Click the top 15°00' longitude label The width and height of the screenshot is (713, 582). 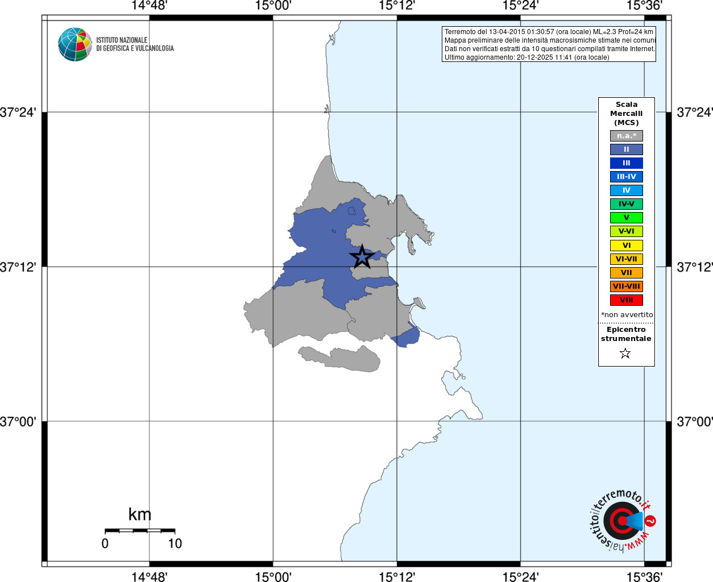tap(273, 6)
